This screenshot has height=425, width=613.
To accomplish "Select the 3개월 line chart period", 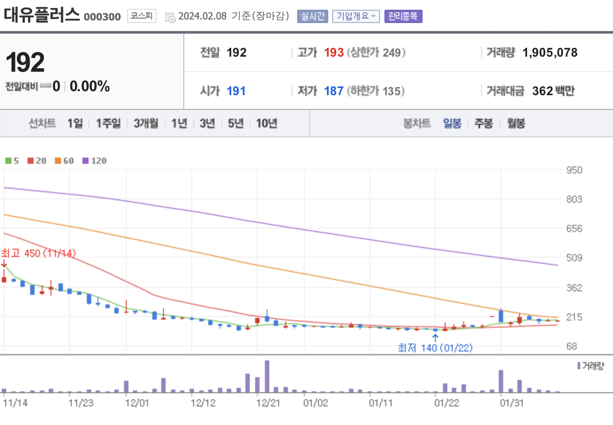I will pyautogui.click(x=146, y=123).
